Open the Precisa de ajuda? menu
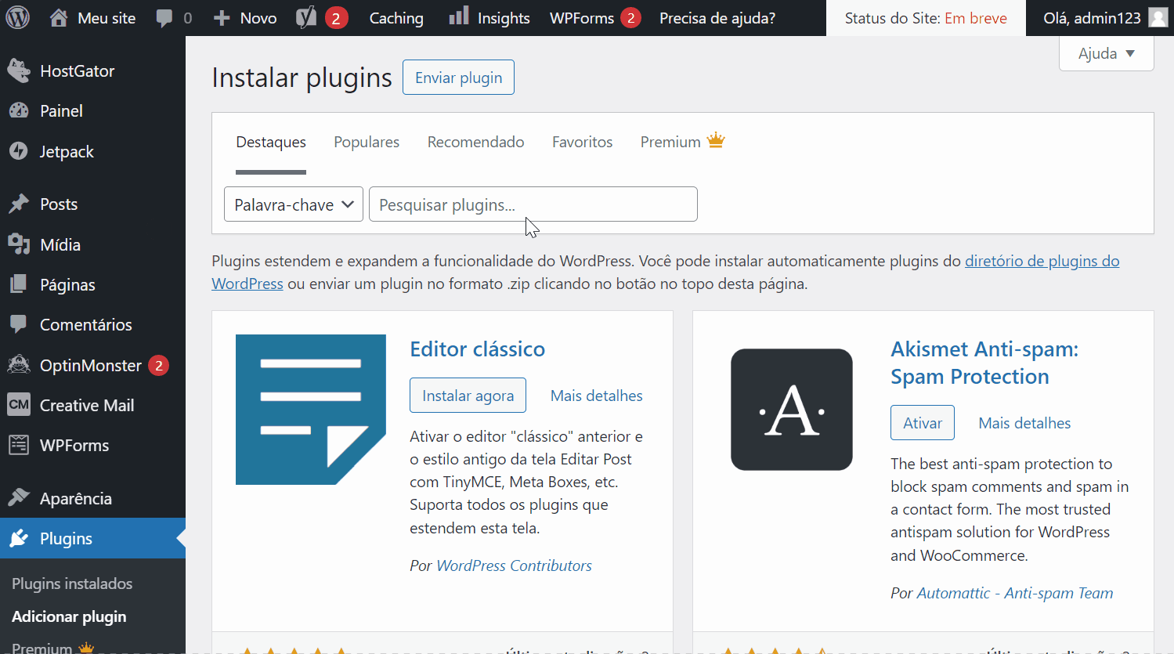 [x=717, y=18]
